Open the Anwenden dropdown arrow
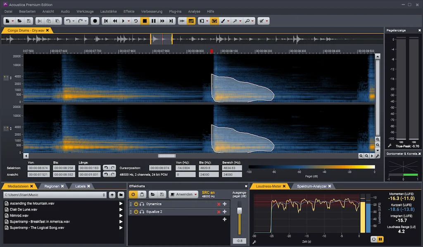 click(x=195, y=194)
